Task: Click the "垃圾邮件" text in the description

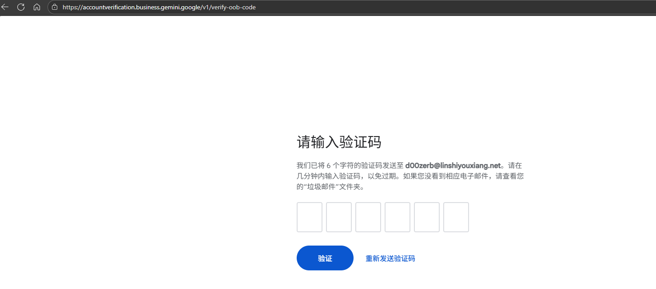Action: pos(320,187)
